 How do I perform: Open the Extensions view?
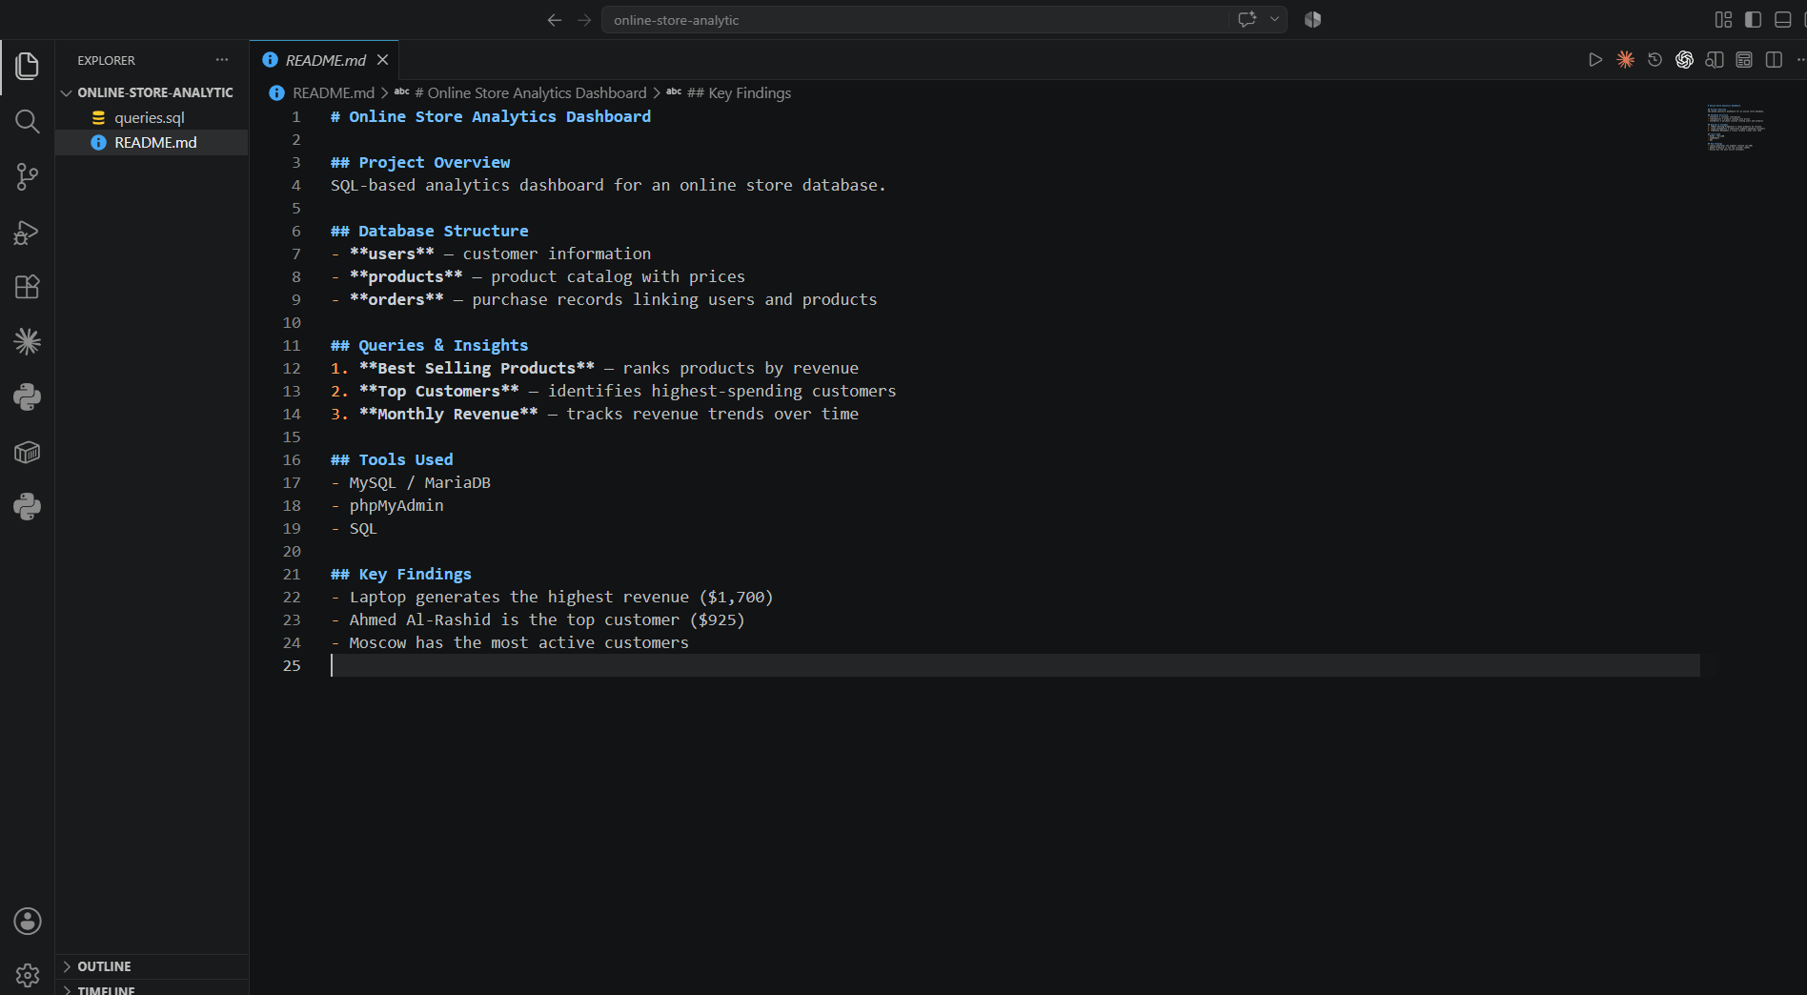(28, 287)
